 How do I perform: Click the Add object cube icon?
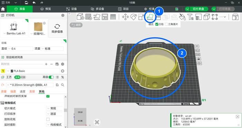coord(80,17)
